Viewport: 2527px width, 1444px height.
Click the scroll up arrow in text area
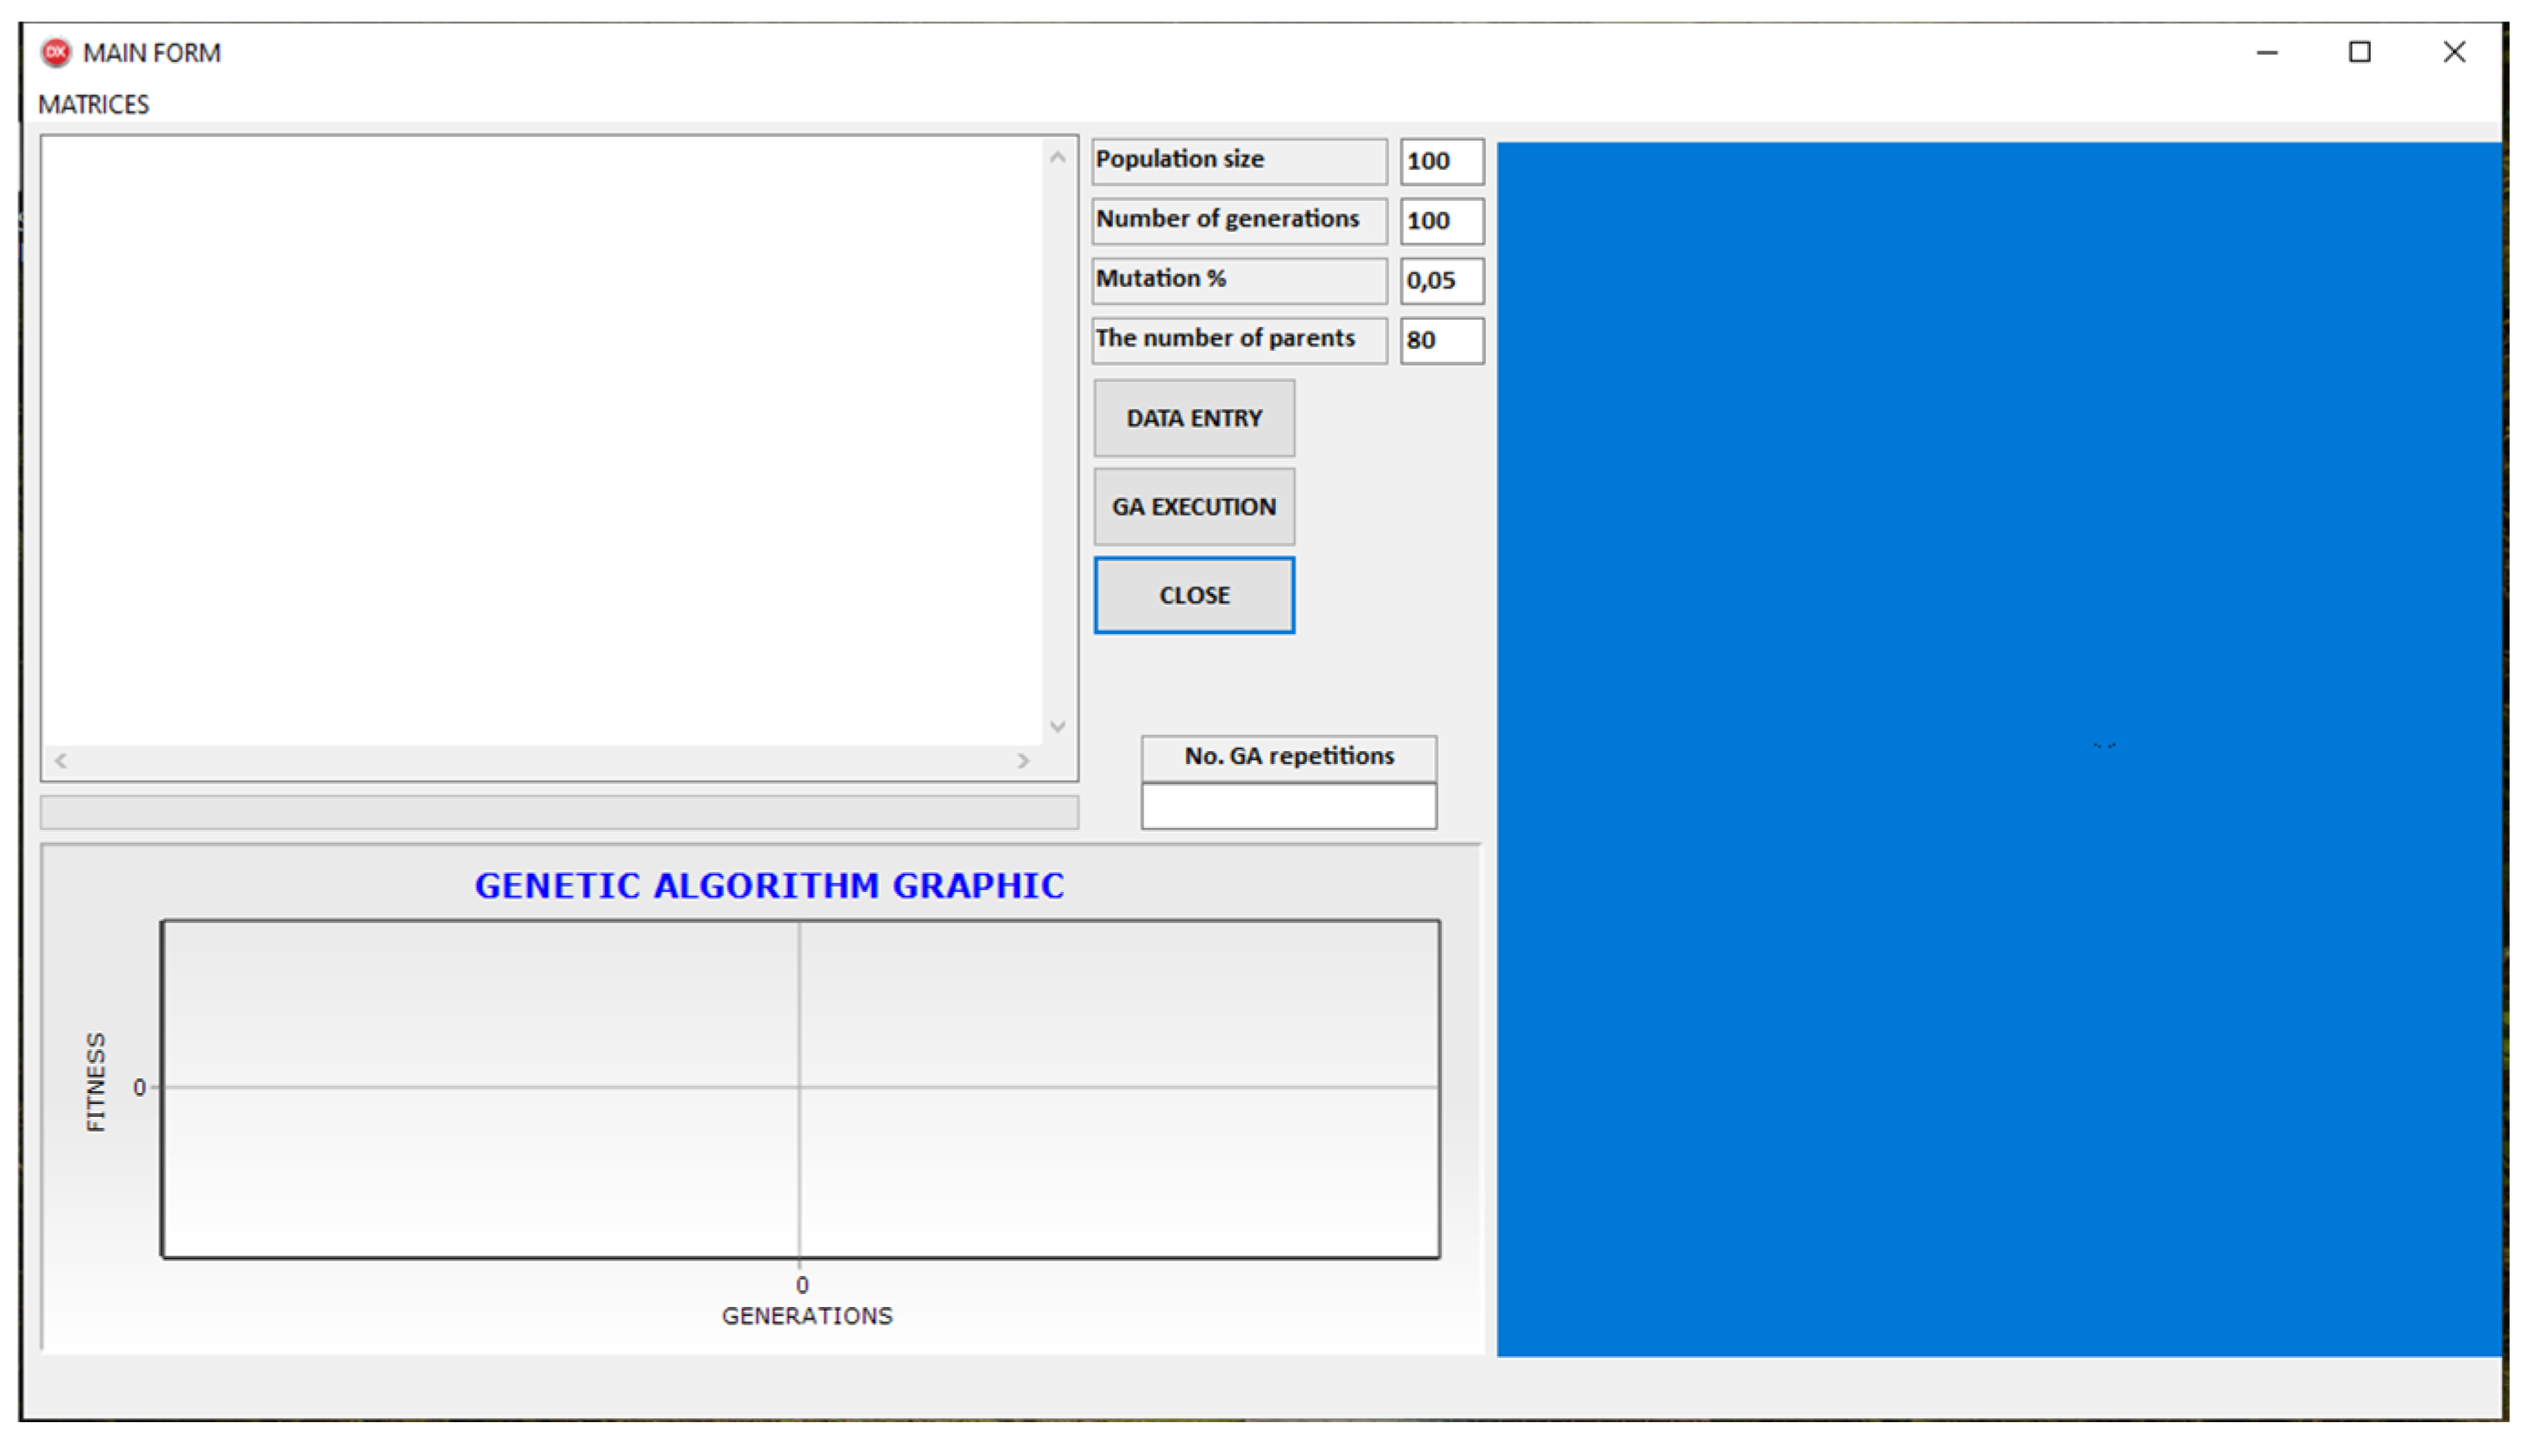click(x=1057, y=158)
